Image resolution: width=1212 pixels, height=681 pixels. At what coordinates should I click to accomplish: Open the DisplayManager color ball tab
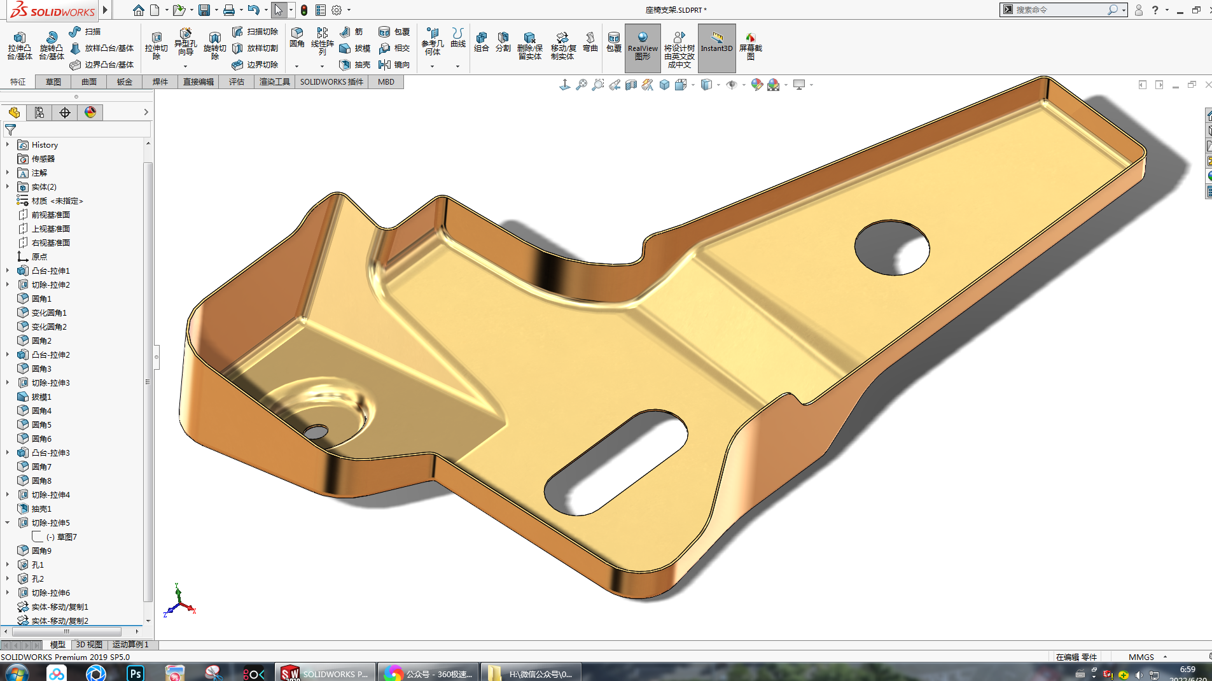[x=90, y=113]
